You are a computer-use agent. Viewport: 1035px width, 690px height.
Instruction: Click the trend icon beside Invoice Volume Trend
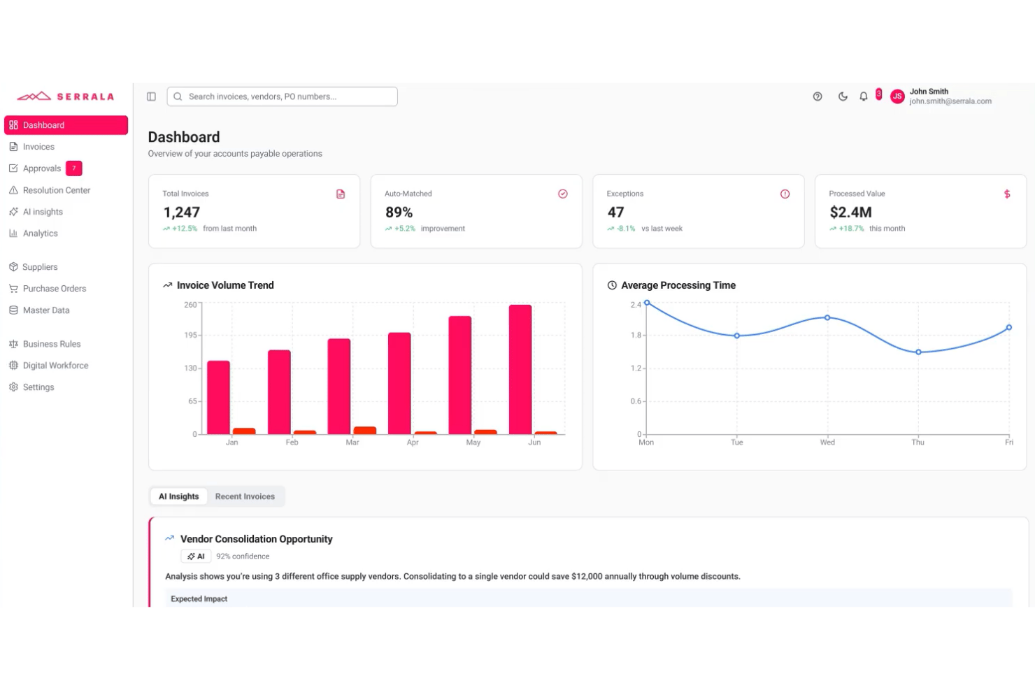[x=168, y=285]
